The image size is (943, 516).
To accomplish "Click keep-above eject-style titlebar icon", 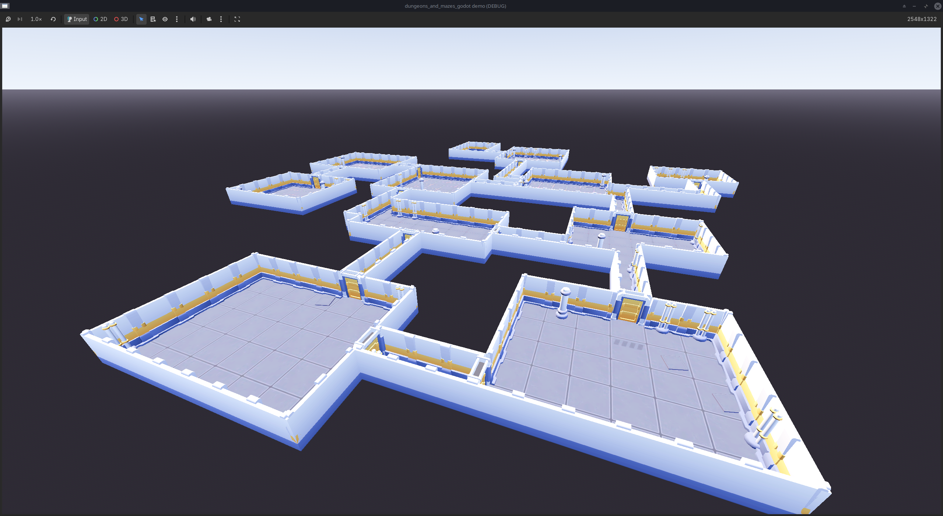I will coord(904,6).
